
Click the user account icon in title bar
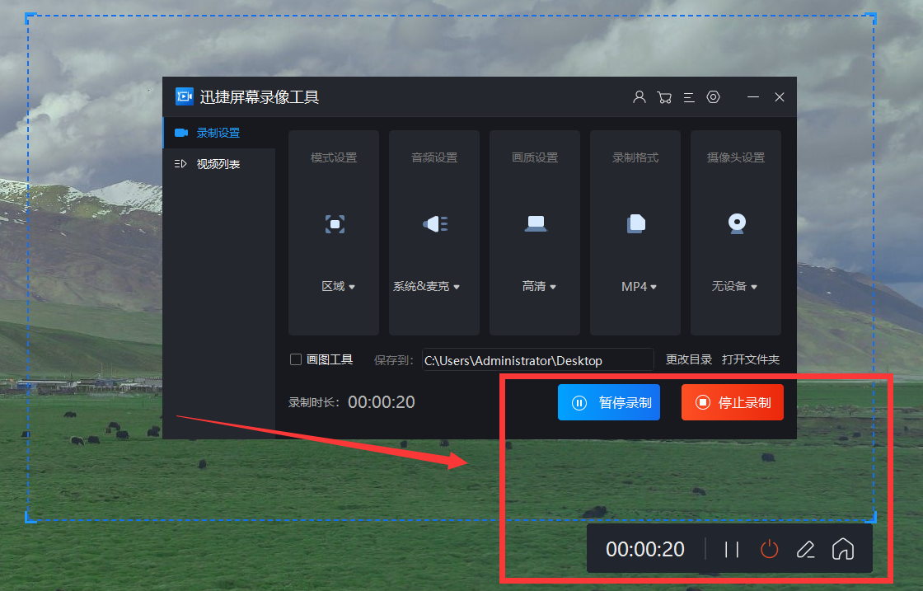(x=639, y=96)
